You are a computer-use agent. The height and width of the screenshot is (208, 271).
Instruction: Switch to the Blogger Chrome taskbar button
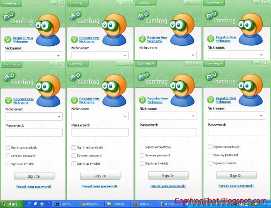point(91,204)
